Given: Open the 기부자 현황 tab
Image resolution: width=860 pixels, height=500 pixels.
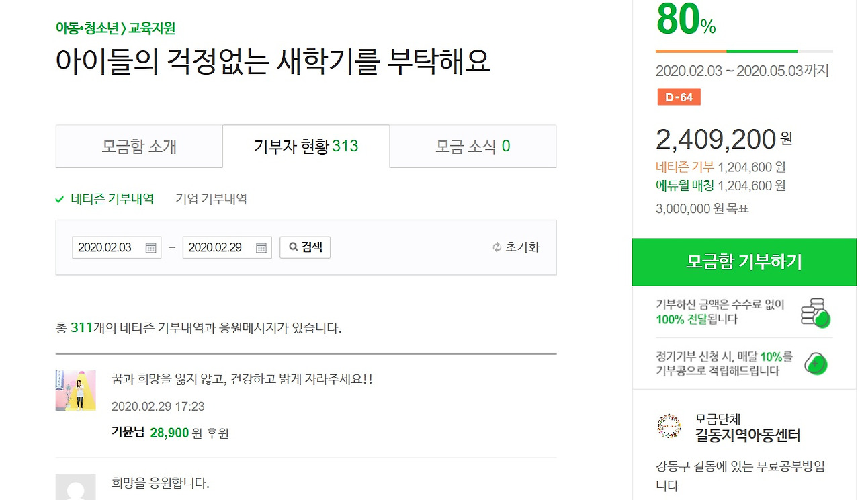Looking at the screenshot, I should click(x=306, y=146).
